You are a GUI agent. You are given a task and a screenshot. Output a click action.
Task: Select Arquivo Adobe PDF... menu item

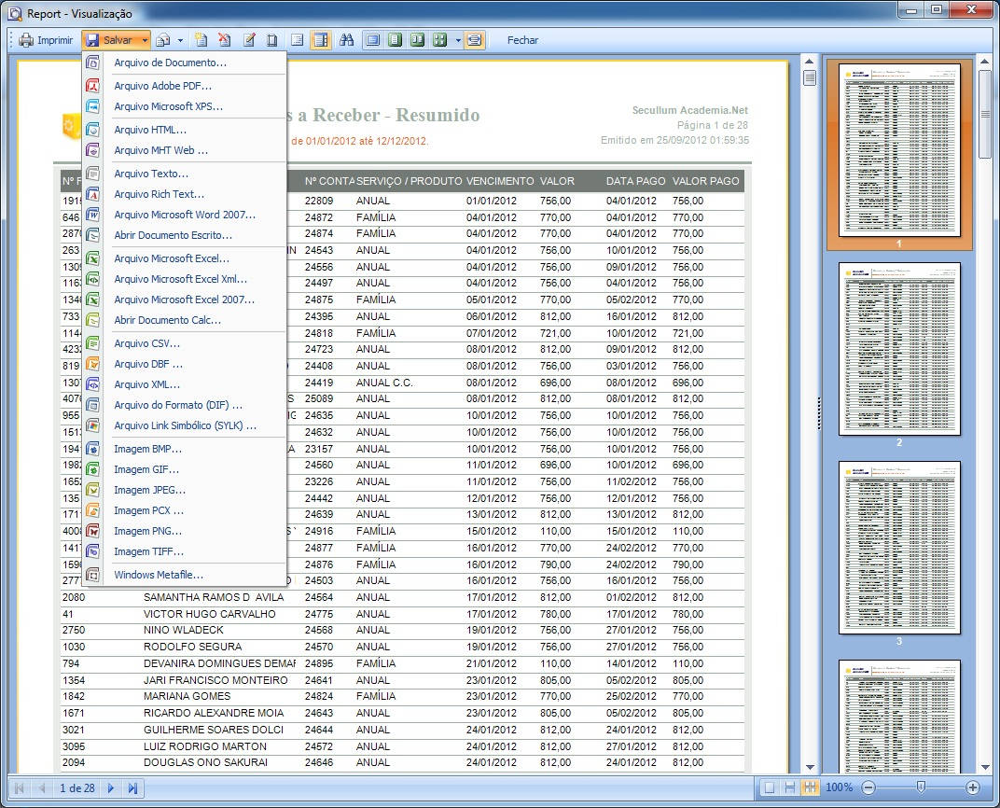tap(162, 86)
